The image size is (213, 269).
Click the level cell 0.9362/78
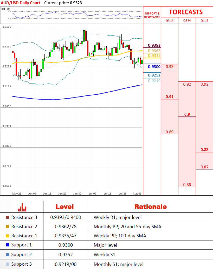pos(66,227)
